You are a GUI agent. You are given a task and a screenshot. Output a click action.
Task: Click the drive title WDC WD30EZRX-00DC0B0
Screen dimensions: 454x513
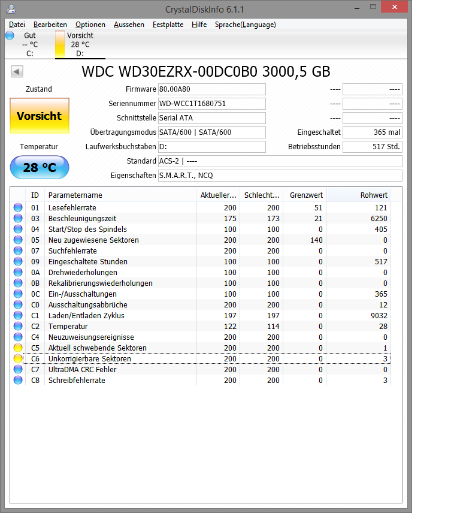(206, 72)
